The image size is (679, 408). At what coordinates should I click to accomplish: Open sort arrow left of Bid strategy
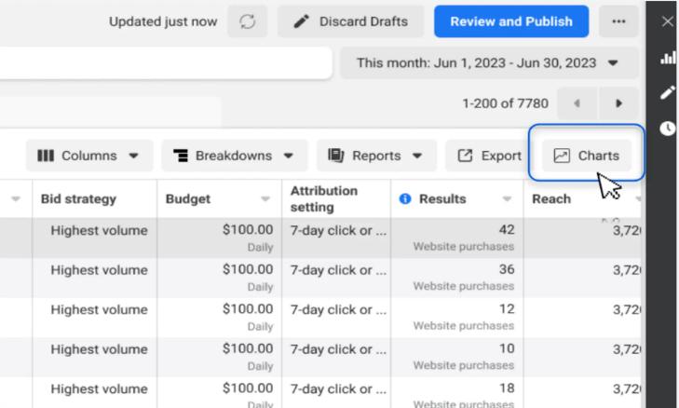16,198
